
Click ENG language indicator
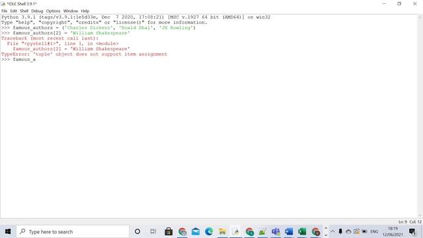[x=374, y=231]
